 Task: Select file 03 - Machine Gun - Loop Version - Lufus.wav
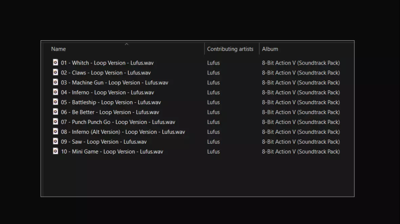tap(115, 82)
